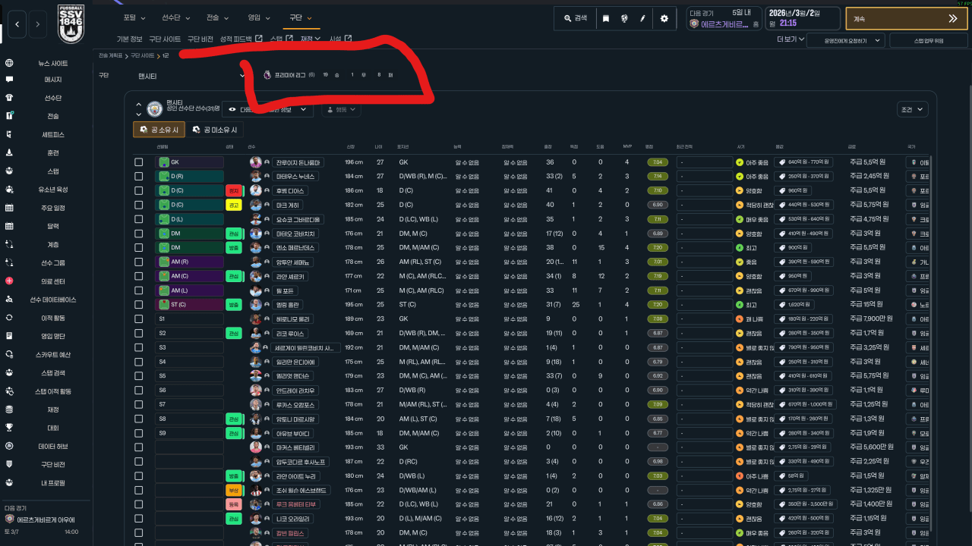Open the 의료 센터 red cross icon
972x546 pixels.
9,281
